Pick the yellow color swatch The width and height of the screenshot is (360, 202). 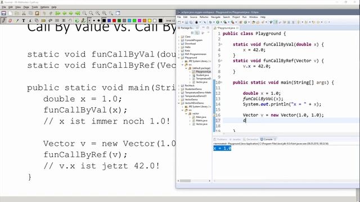tap(150, 21)
